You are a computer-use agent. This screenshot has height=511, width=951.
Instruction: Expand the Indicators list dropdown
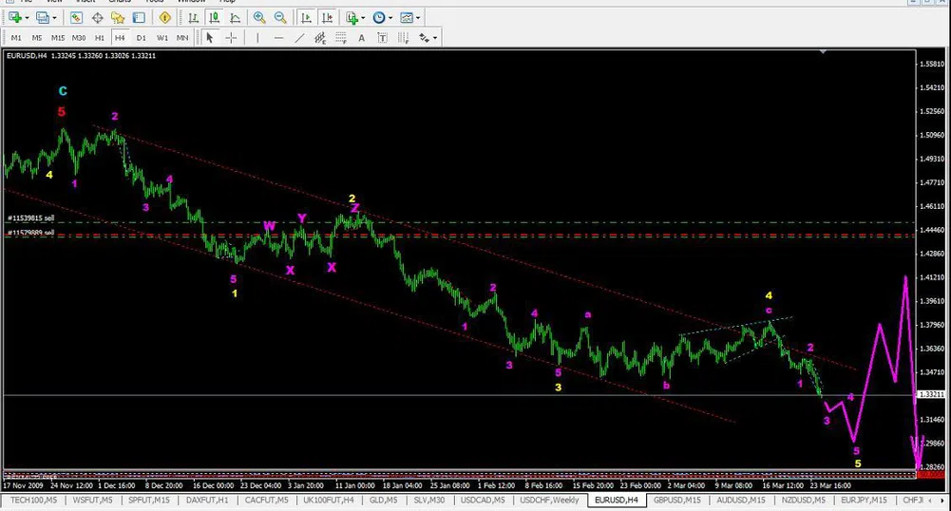point(355,17)
